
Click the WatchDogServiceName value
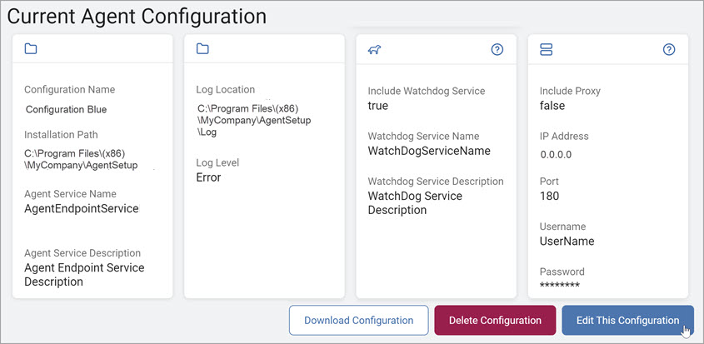click(x=429, y=151)
